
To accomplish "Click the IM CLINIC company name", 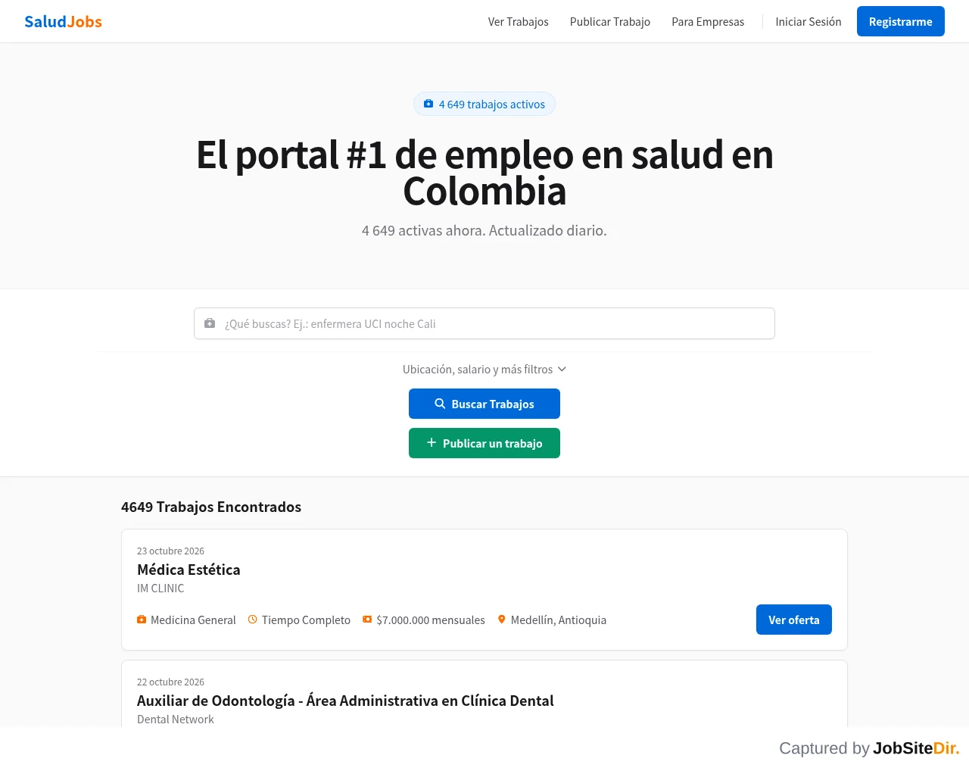I will coord(160,588).
